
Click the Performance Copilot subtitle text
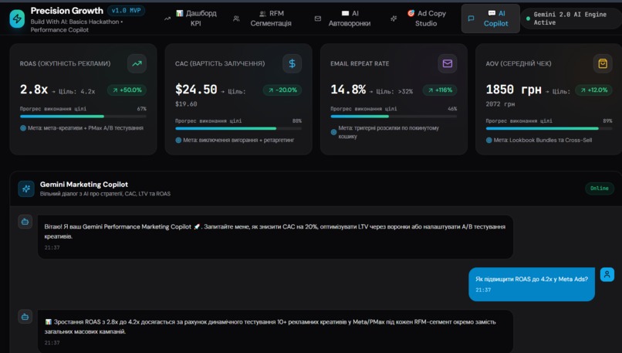[59, 30]
